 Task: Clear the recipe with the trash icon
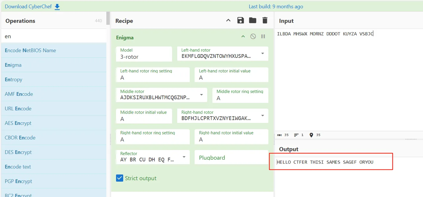265,20
